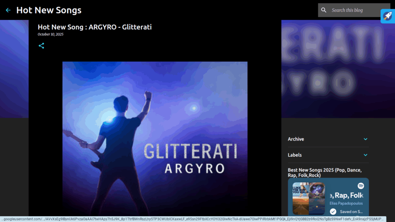395x222 pixels.
Task: Expand the Labels section chevron
Action: coord(365,155)
